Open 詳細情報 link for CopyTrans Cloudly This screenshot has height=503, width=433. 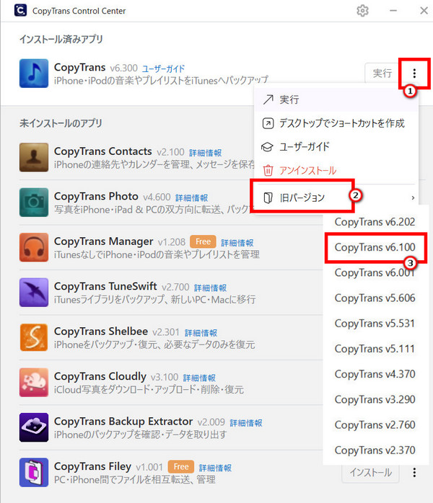(199, 378)
